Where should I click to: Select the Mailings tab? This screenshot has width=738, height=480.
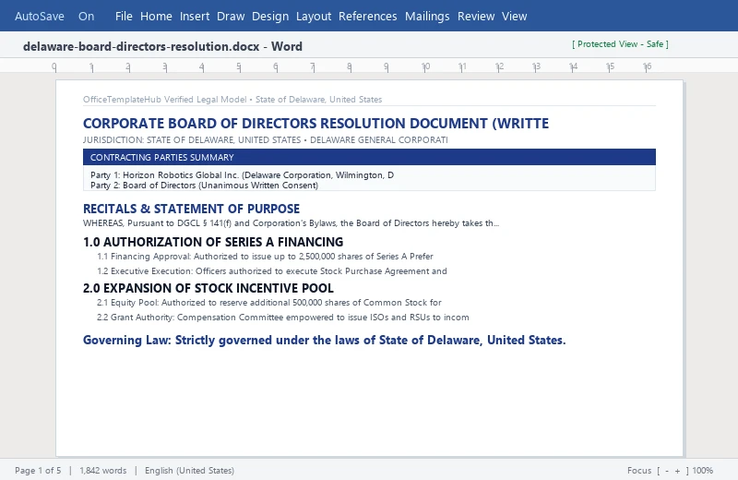pyautogui.click(x=427, y=16)
